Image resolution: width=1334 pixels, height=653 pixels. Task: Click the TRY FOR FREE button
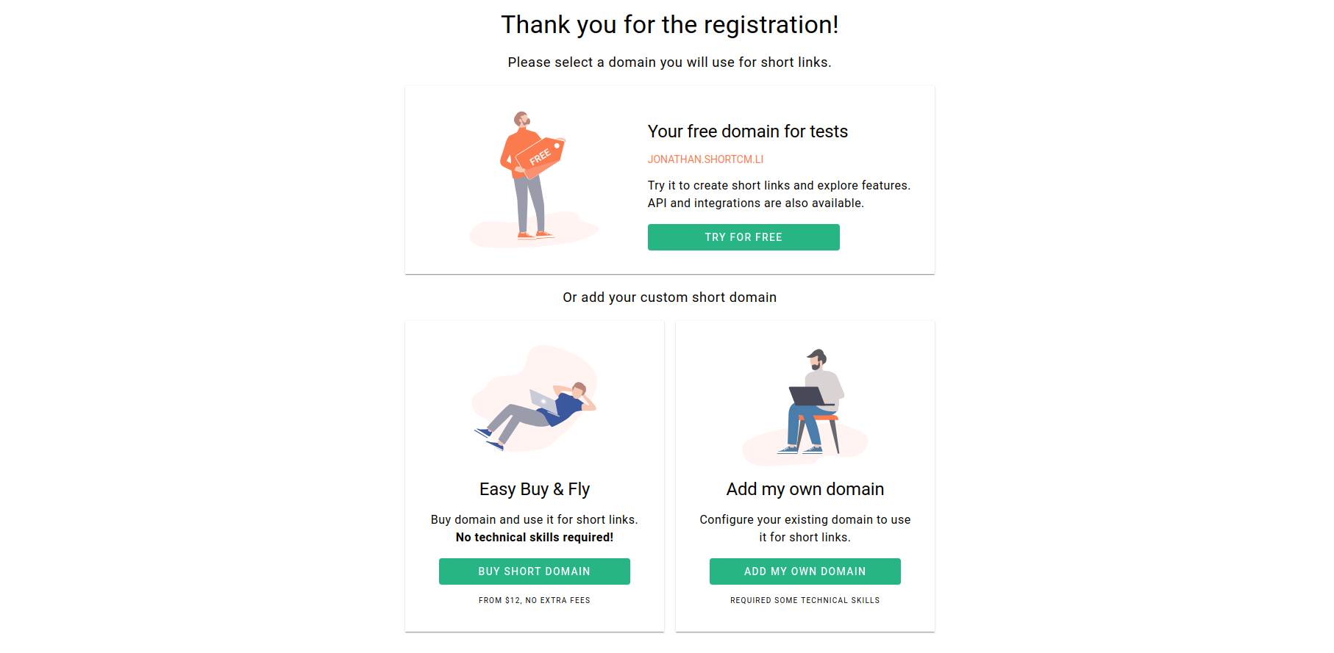click(x=743, y=237)
